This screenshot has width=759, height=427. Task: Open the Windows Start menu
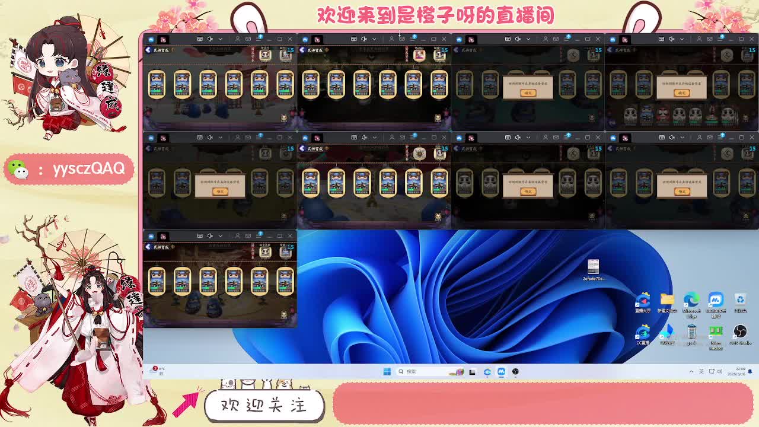click(x=387, y=372)
